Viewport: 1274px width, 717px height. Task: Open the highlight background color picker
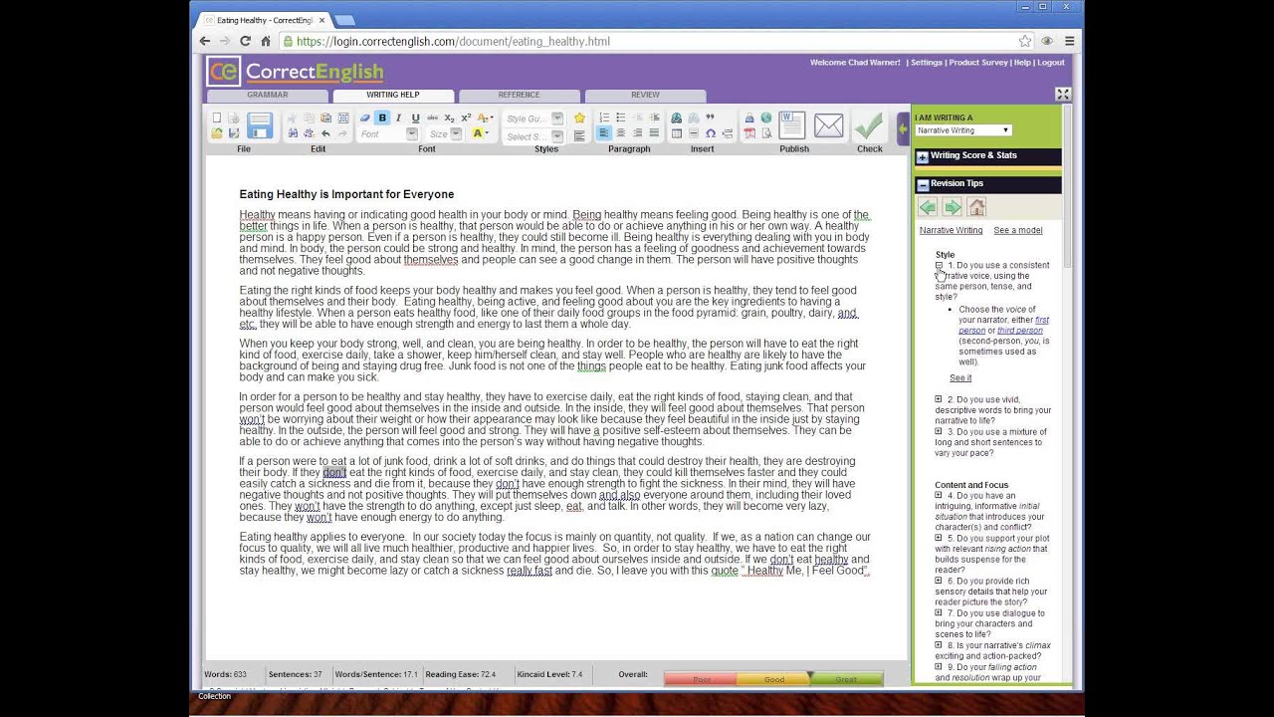click(x=480, y=133)
